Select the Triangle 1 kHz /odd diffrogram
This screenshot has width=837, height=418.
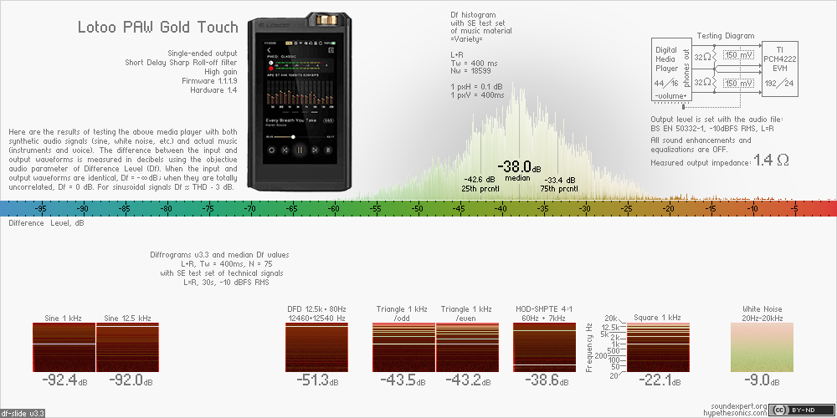pos(403,347)
